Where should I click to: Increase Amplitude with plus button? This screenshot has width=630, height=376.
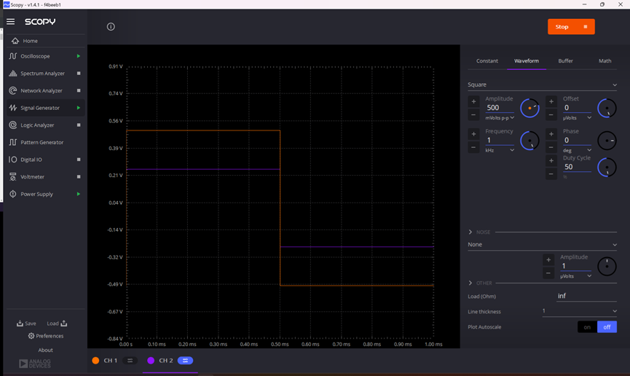[473, 102]
